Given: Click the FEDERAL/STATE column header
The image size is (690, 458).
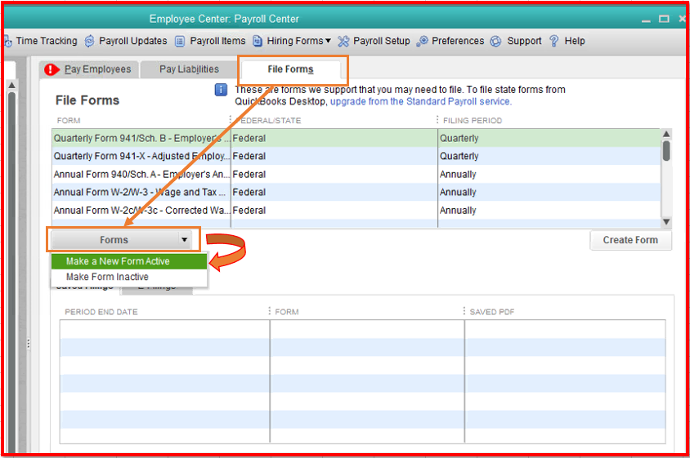Looking at the screenshot, I should tap(268, 121).
